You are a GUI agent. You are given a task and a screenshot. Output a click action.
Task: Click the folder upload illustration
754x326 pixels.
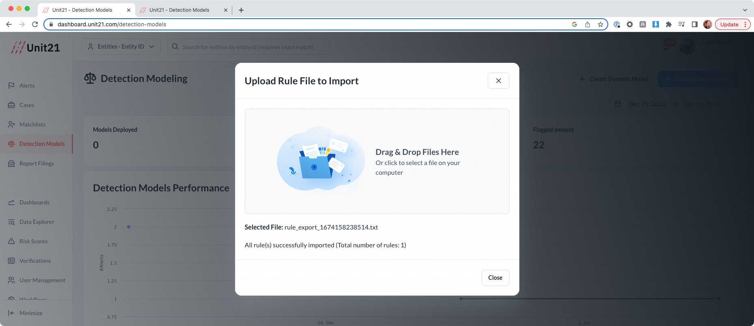(x=320, y=159)
